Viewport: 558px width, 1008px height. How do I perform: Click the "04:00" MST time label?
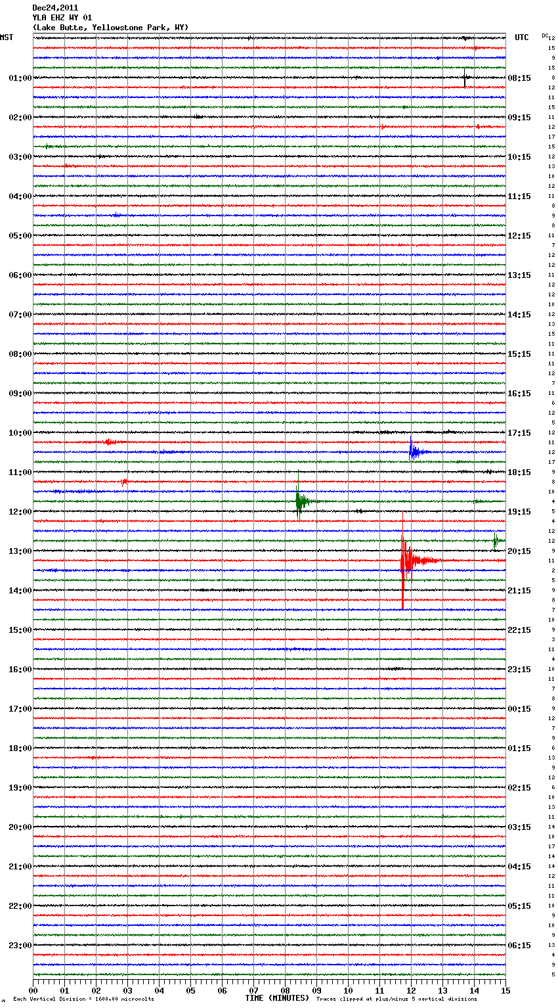point(20,196)
